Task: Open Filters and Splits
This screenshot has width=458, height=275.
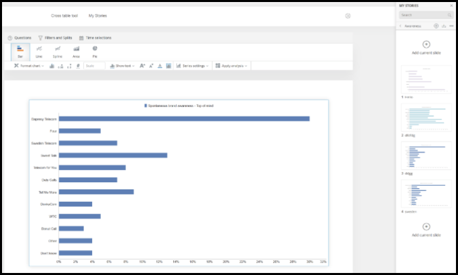Action: click(55, 38)
